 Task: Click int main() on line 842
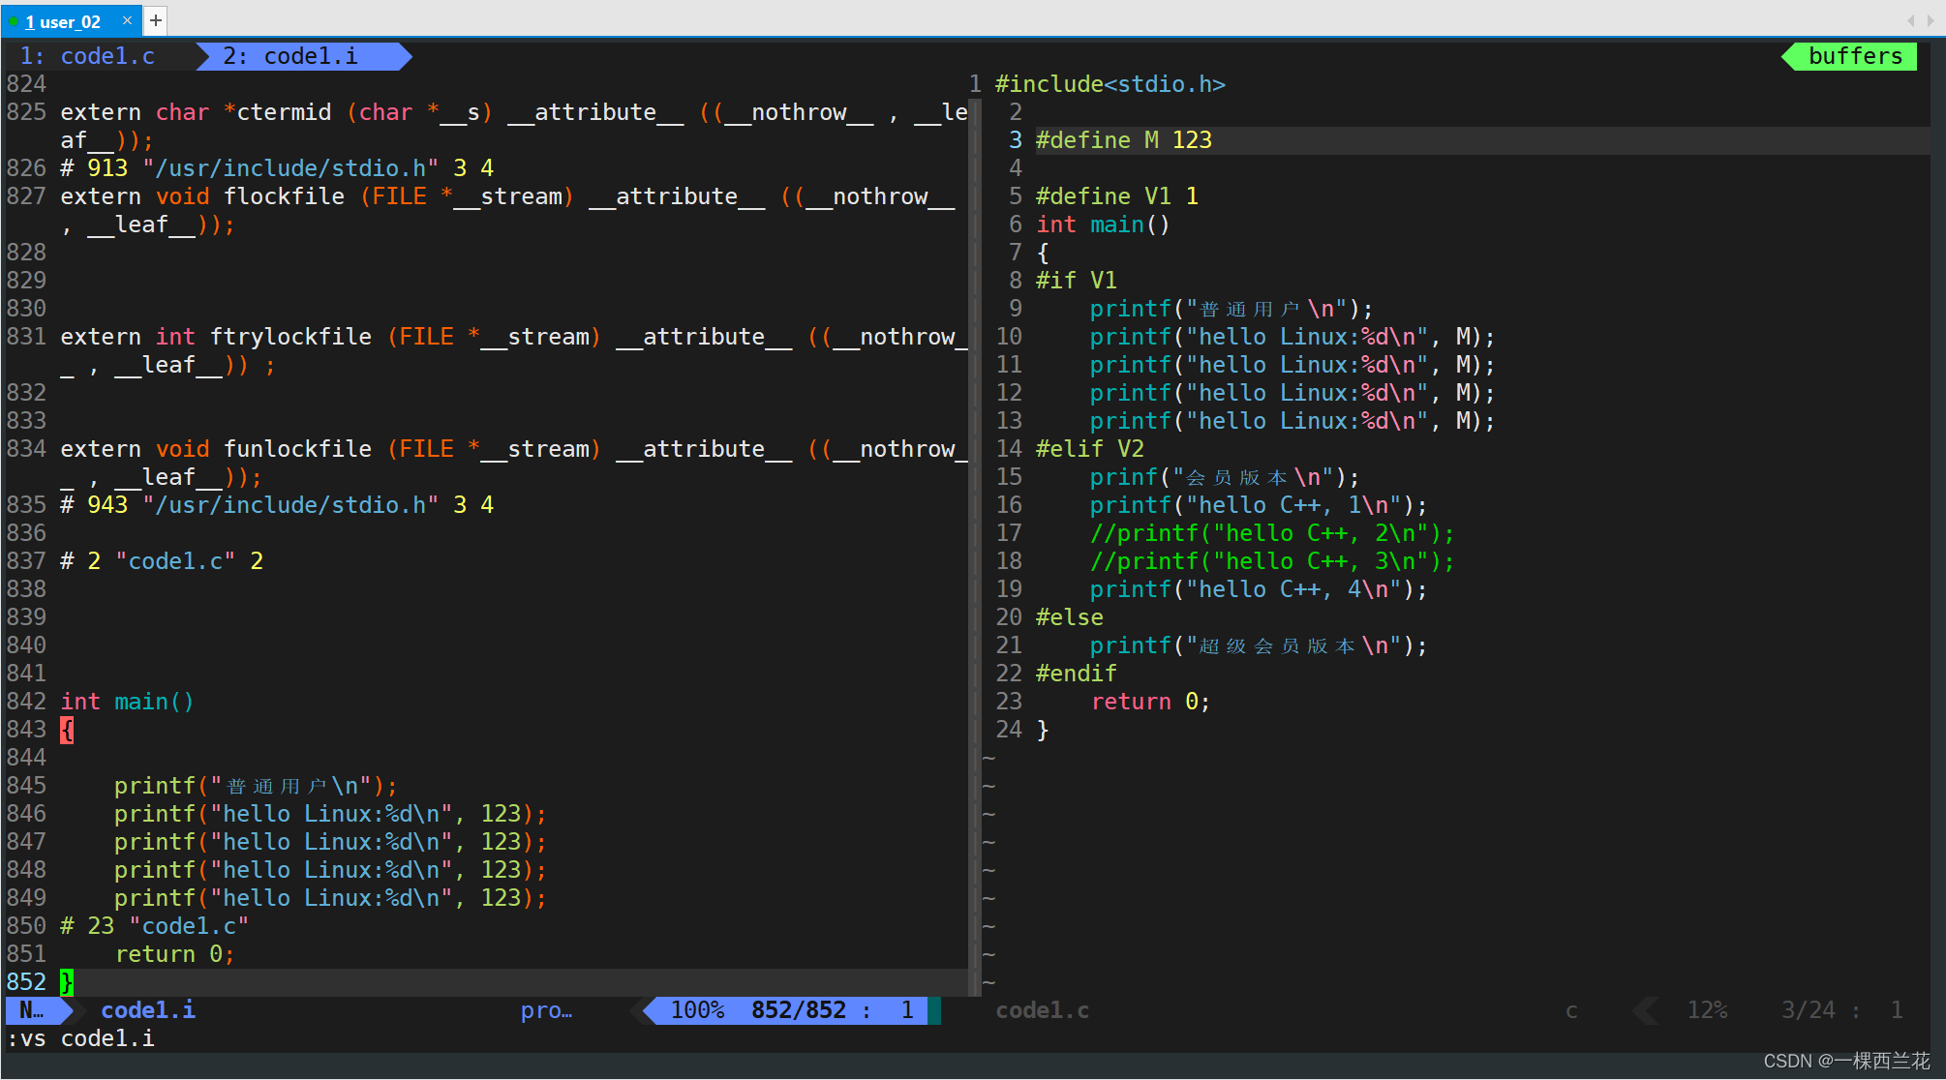coord(127,702)
